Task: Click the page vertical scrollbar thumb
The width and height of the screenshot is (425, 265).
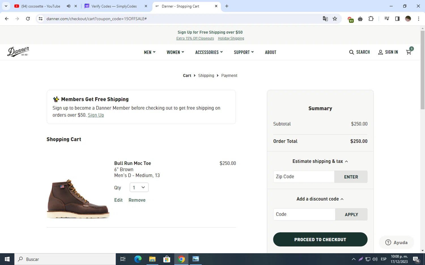Action: pos(422,70)
